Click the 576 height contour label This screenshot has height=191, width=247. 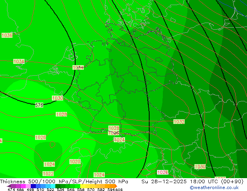point(39,105)
